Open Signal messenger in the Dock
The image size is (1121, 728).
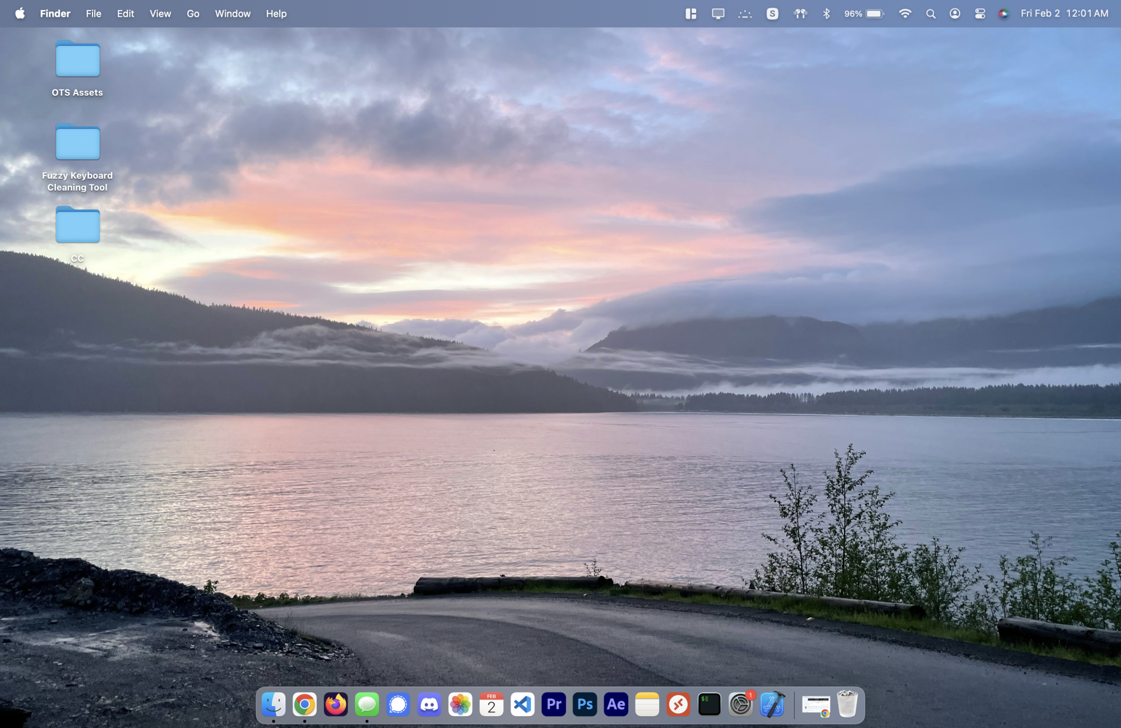[398, 704]
